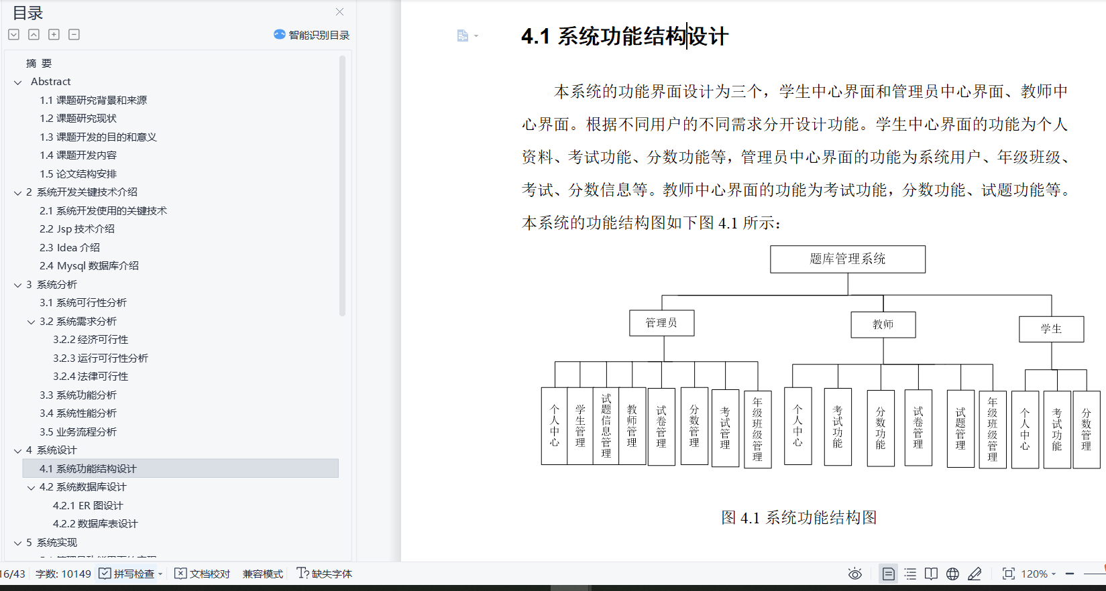Close the 目录 navigation pane
The width and height of the screenshot is (1106, 591).
coord(340,11)
